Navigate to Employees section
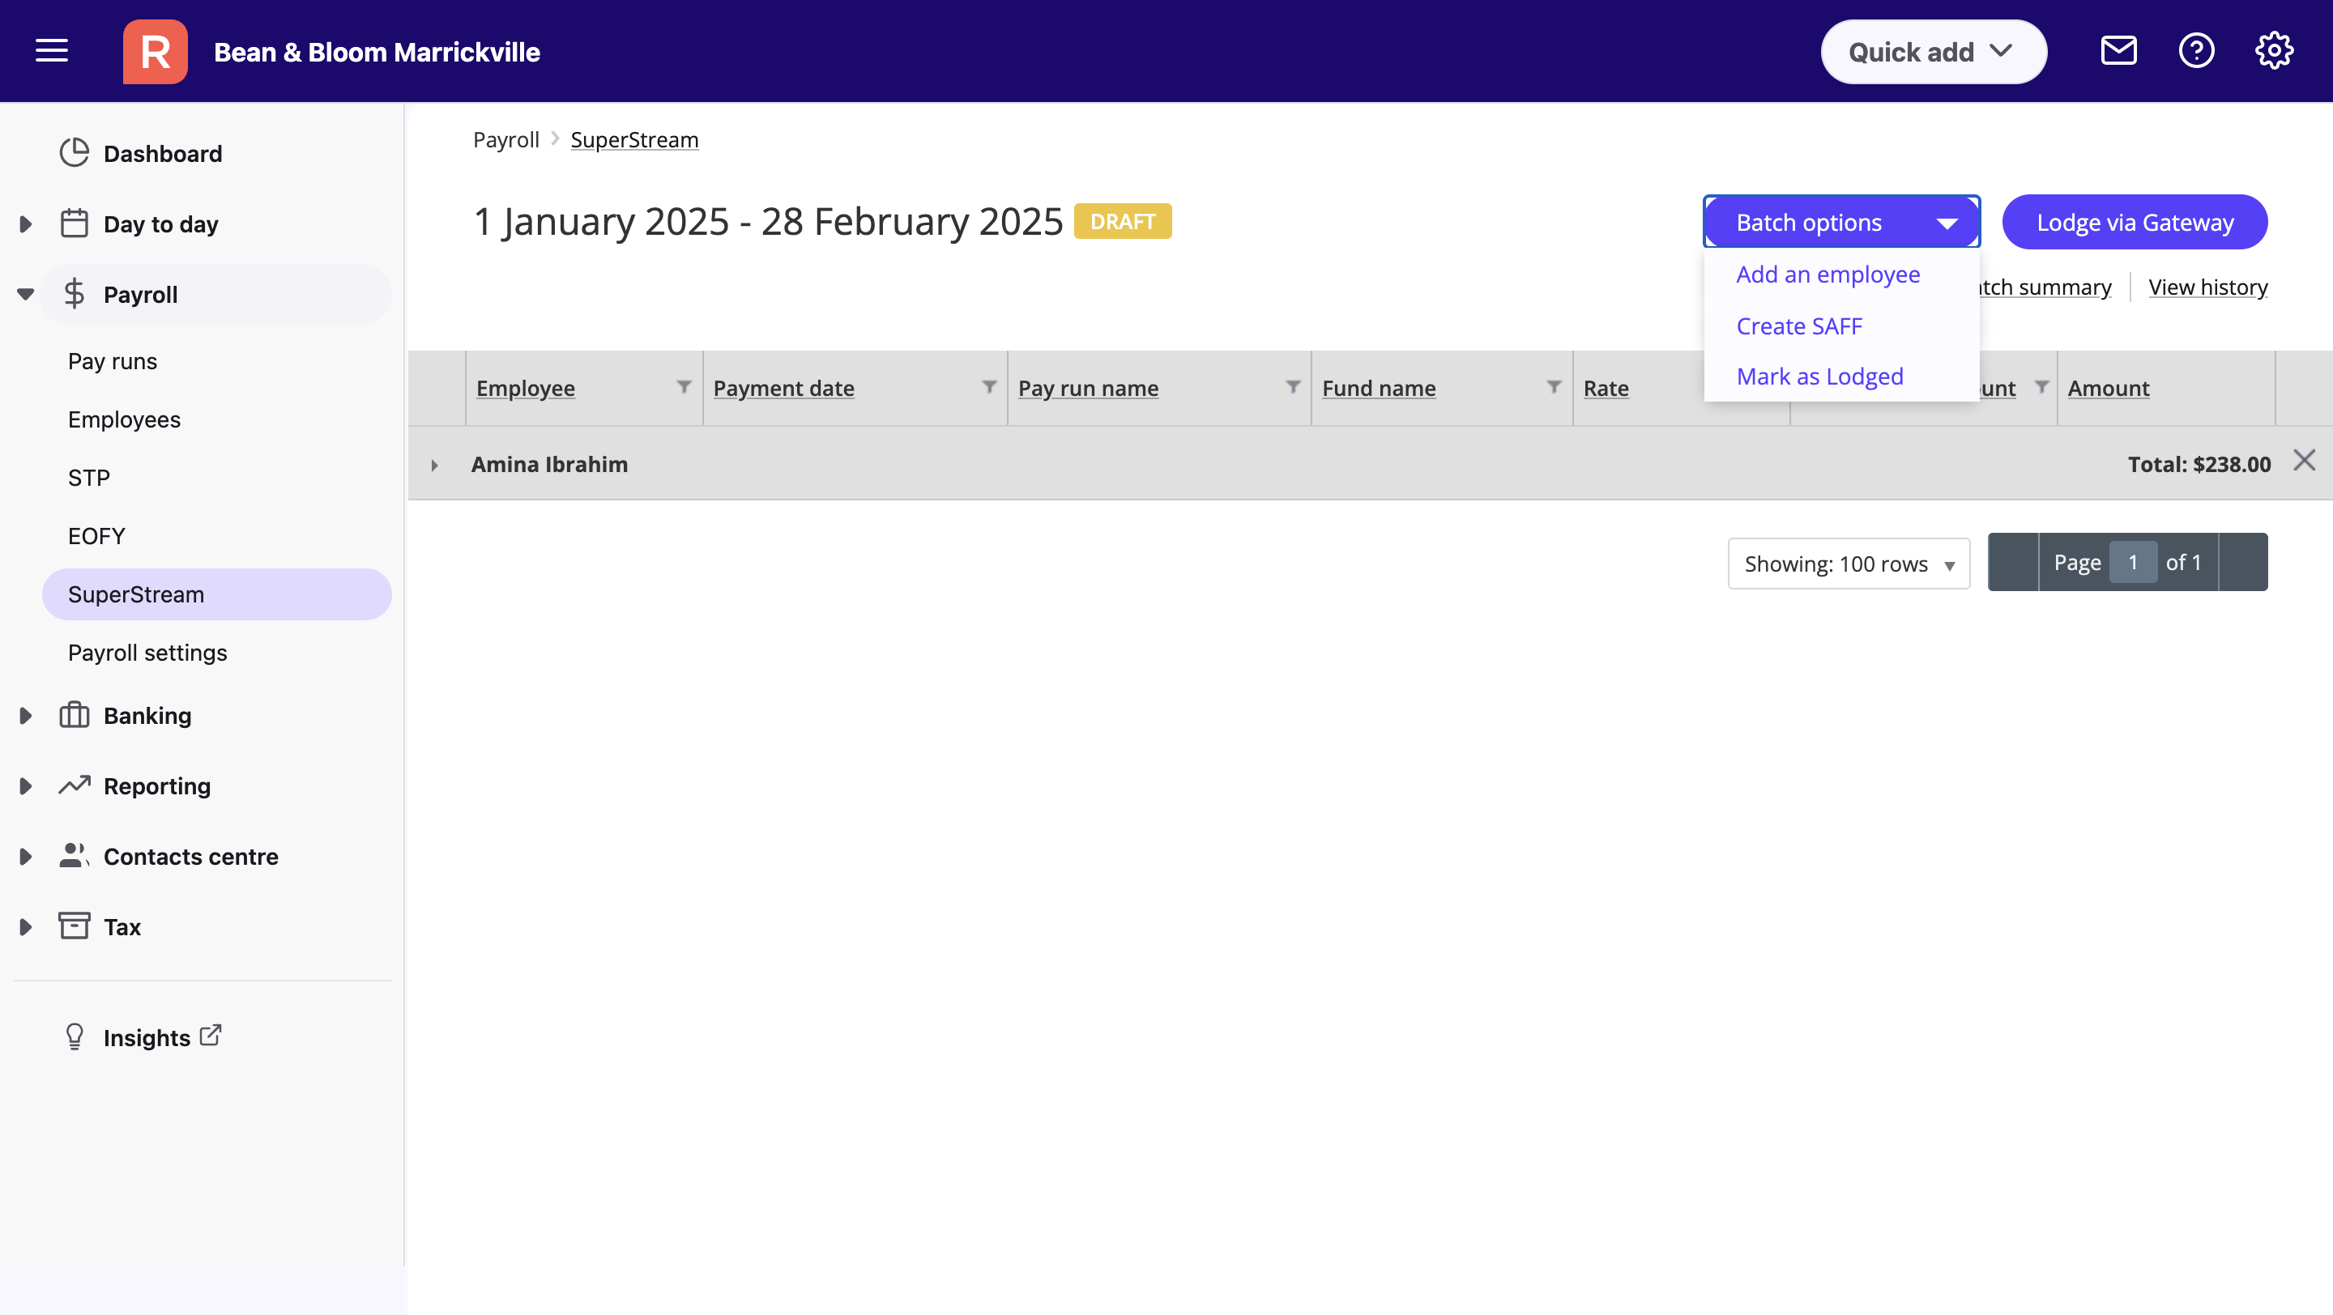The height and width of the screenshot is (1315, 2333). pyautogui.click(x=123, y=418)
